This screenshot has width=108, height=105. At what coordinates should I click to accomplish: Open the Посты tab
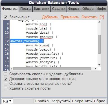tap(26, 9)
